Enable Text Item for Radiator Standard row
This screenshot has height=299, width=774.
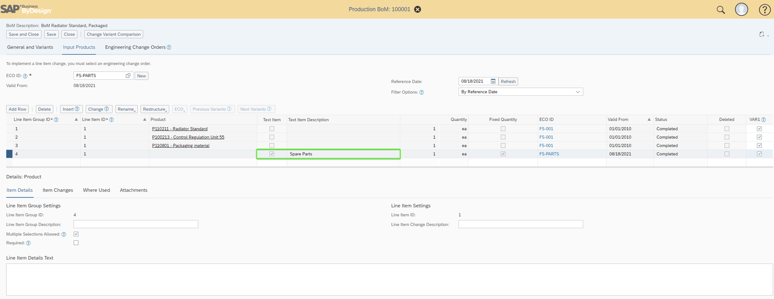(x=272, y=129)
